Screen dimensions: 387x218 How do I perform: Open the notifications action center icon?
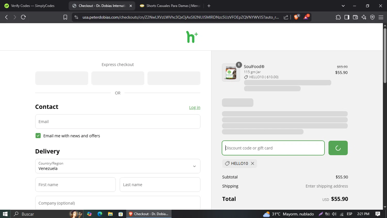(378, 214)
